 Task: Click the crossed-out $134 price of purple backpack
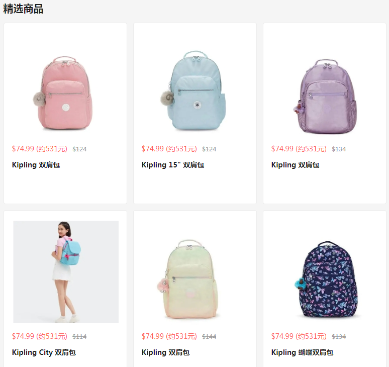(339, 149)
